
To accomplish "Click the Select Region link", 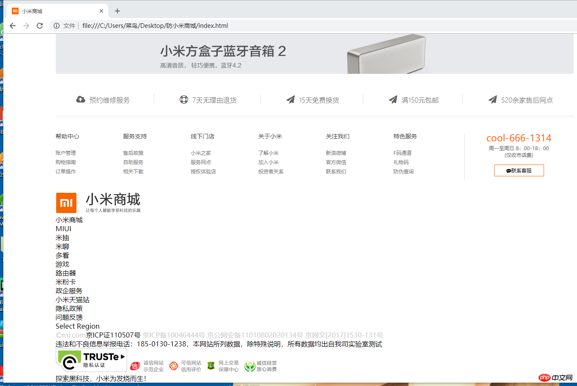I will click(x=78, y=327).
